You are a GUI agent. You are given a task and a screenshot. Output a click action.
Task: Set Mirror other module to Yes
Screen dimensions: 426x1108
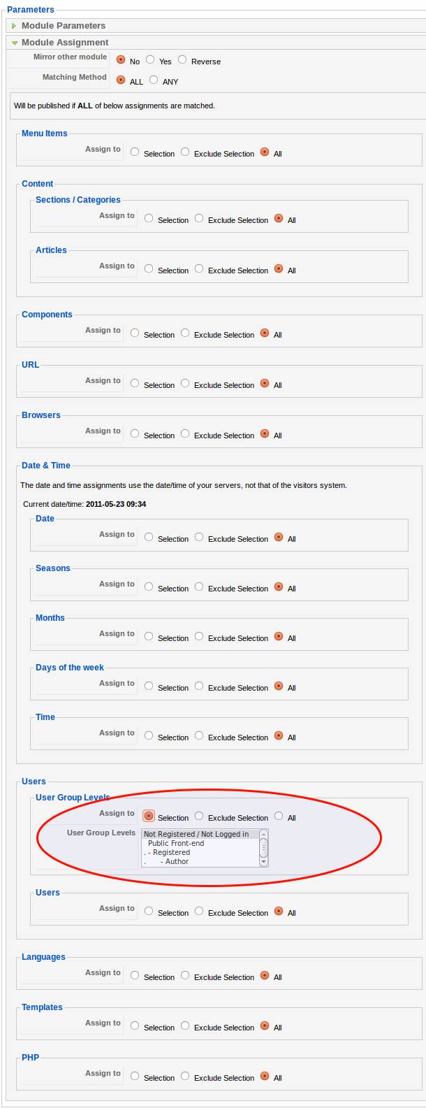(x=149, y=59)
